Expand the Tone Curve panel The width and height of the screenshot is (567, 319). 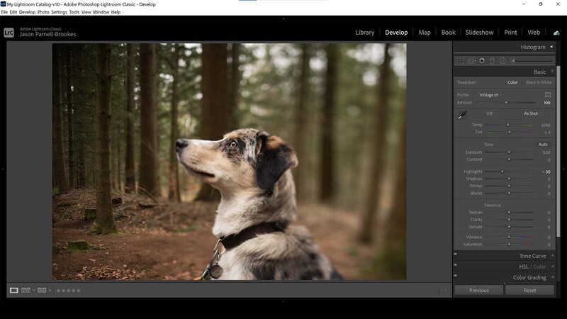pyautogui.click(x=552, y=256)
